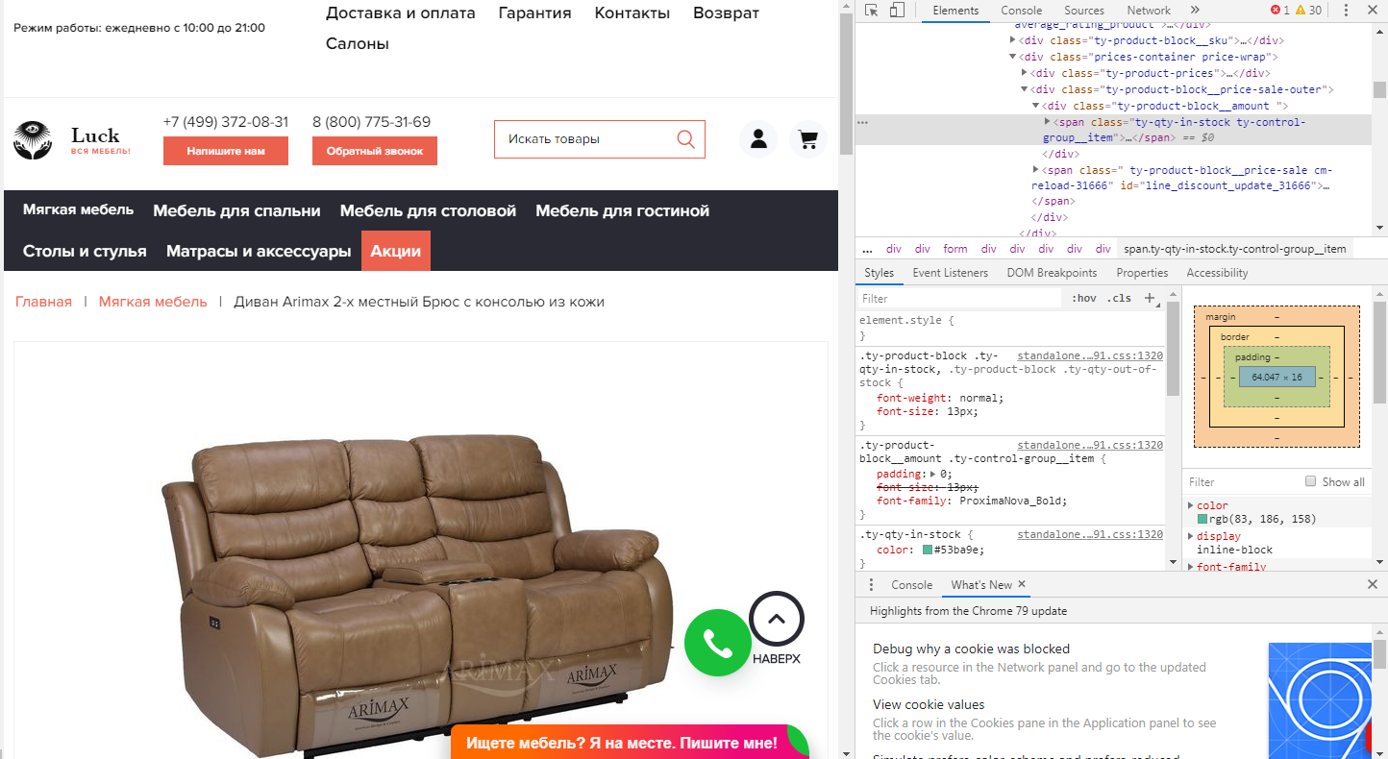Screen dimensions: 1388x759
Task: Open the red error count indicator
Action: pyautogui.click(x=1280, y=11)
